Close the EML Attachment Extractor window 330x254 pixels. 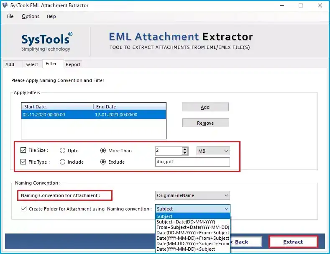pyautogui.click(x=320, y=5)
